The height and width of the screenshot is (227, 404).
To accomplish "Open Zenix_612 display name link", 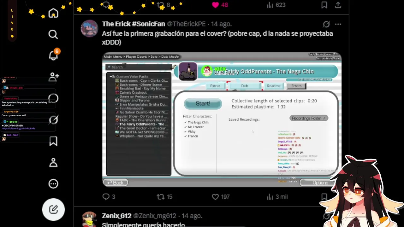I will click(116, 216).
